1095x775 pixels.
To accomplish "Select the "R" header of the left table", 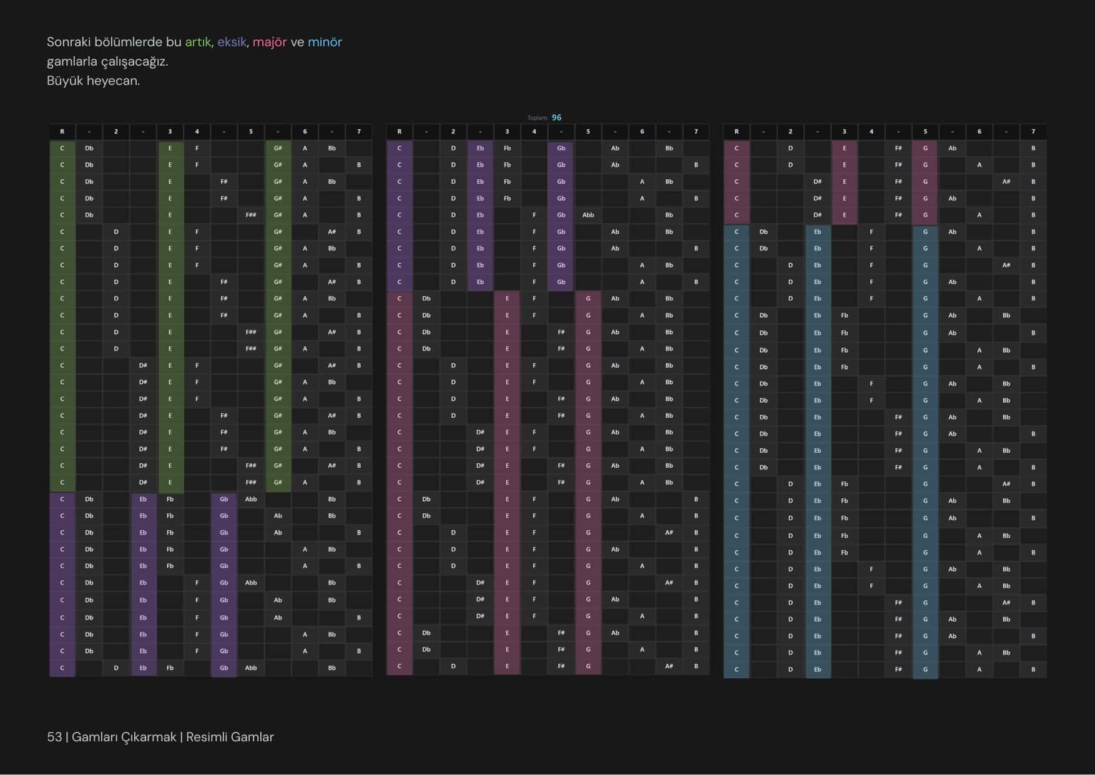I will click(62, 131).
